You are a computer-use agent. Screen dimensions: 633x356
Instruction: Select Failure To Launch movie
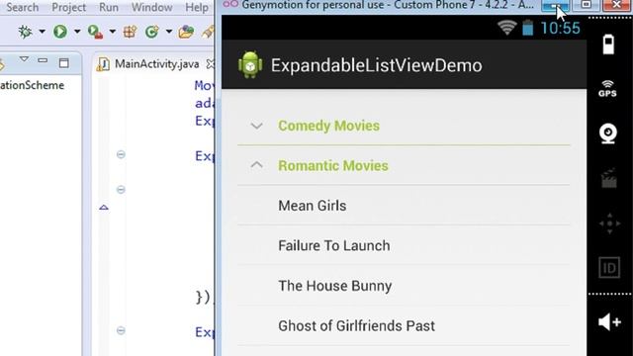pos(404,245)
